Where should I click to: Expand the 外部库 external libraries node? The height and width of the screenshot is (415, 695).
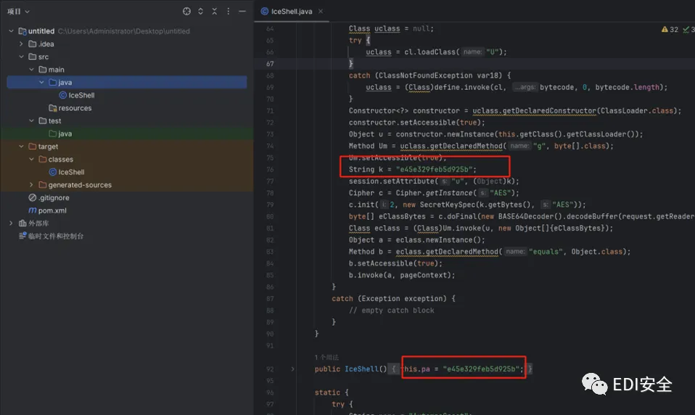(x=11, y=223)
